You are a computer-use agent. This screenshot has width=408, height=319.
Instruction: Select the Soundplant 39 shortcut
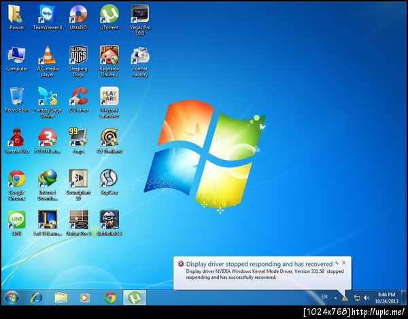78,185
